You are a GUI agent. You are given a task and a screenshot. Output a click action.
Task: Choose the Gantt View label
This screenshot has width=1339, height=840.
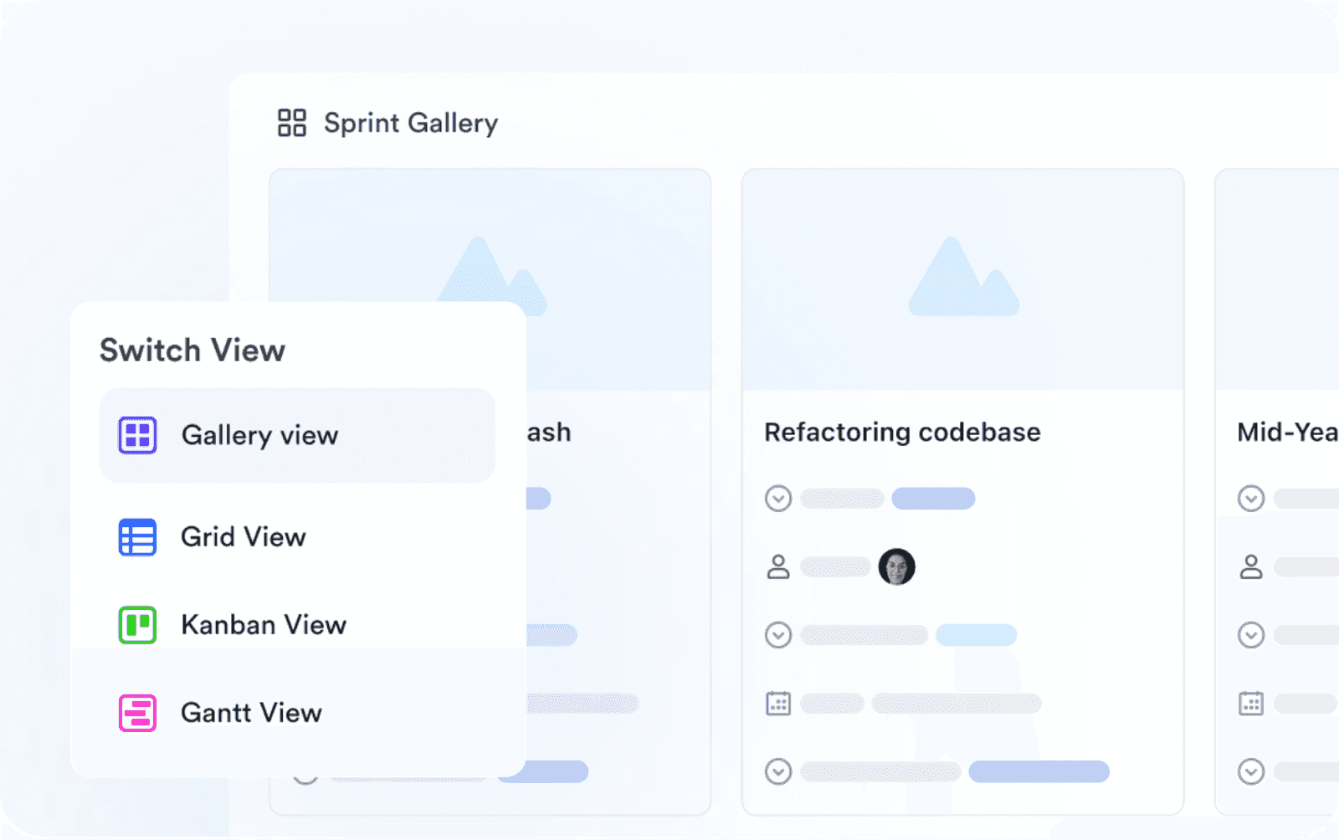click(x=251, y=713)
